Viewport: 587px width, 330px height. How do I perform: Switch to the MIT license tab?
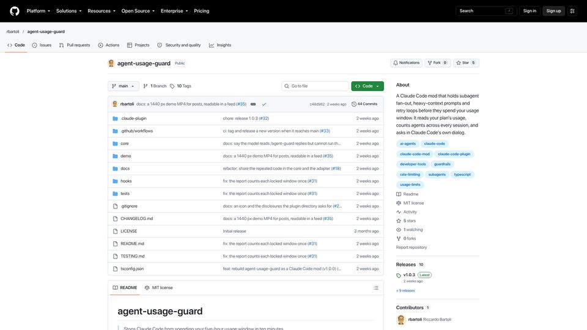click(158, 288)
